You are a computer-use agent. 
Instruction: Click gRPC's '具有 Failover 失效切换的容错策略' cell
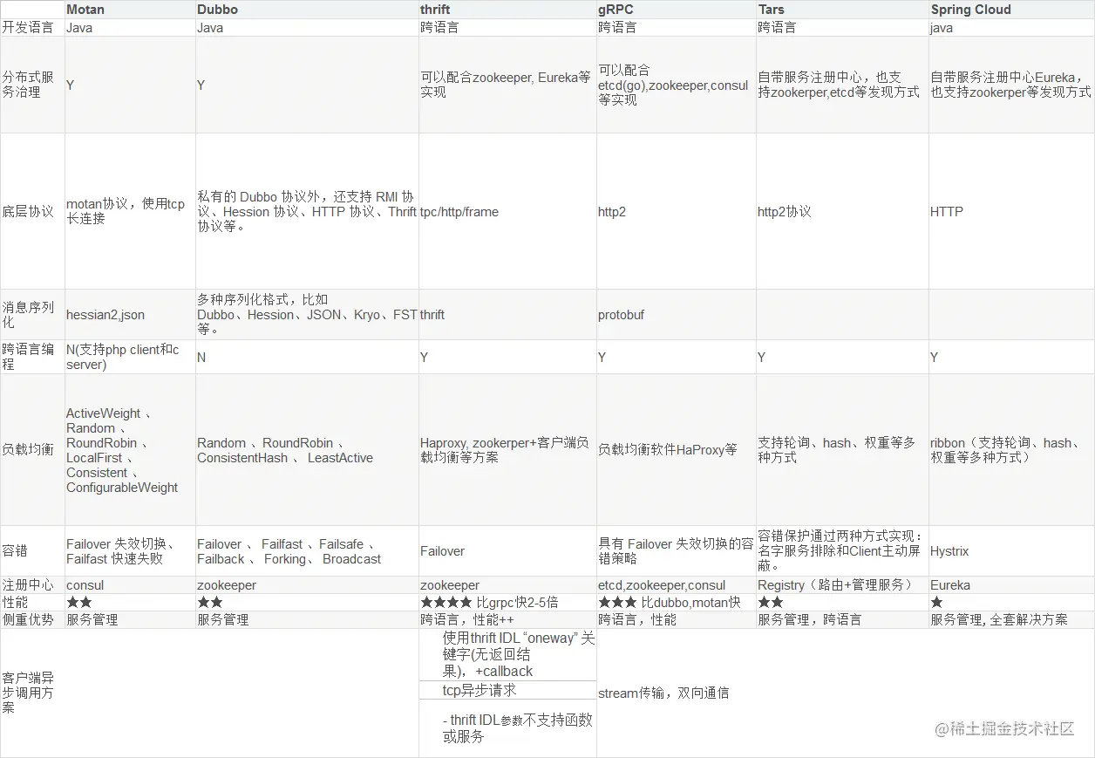[676, 551]
